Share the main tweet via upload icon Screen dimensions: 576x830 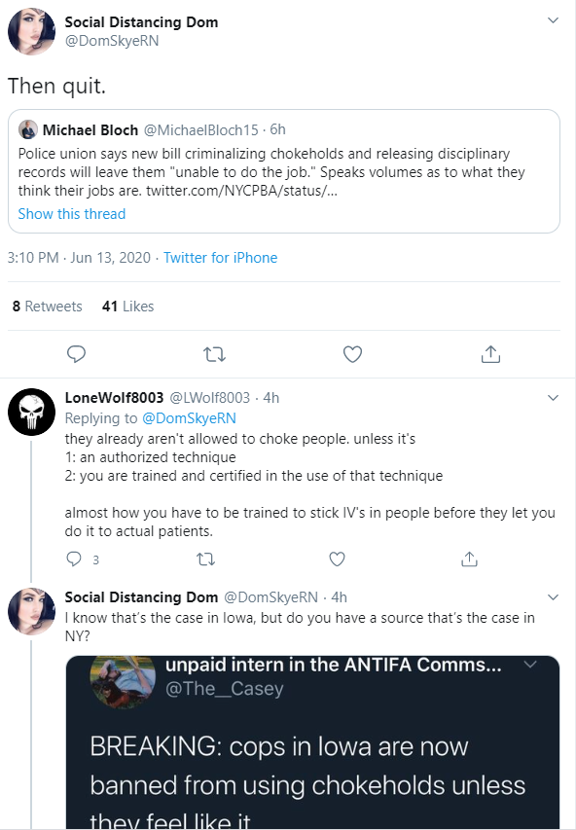(490, 354)
